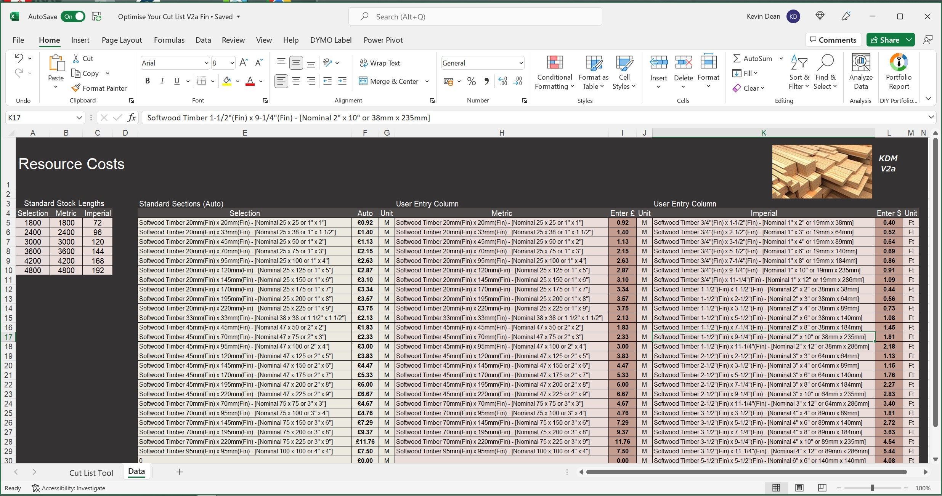
Task: Click the Portfolio Report icon
Action: coord(898,72)
